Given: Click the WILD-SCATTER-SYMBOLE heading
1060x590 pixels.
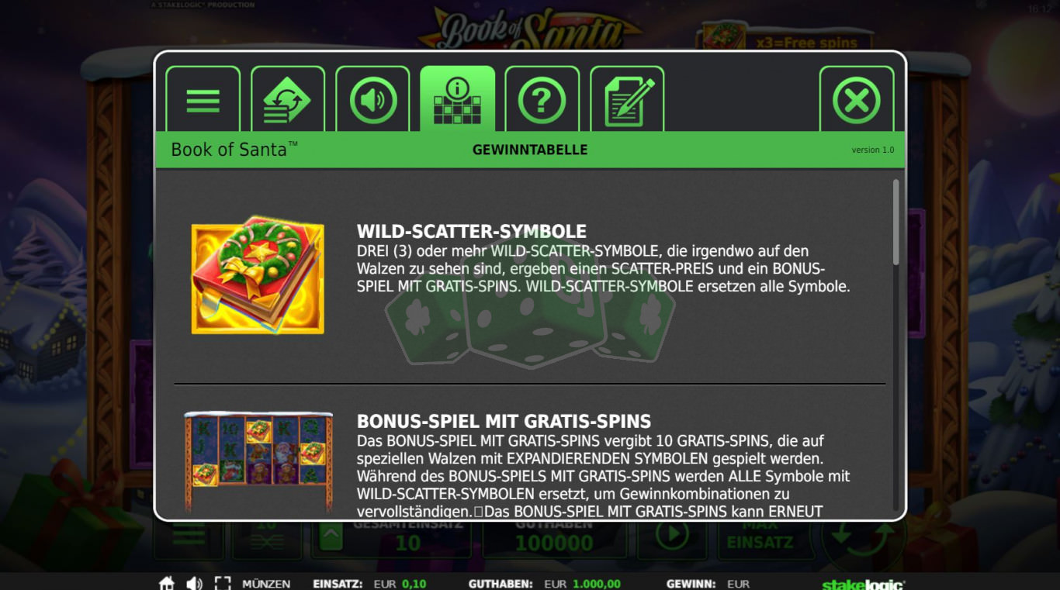Looking at the screenshot, I should [472, 231].
